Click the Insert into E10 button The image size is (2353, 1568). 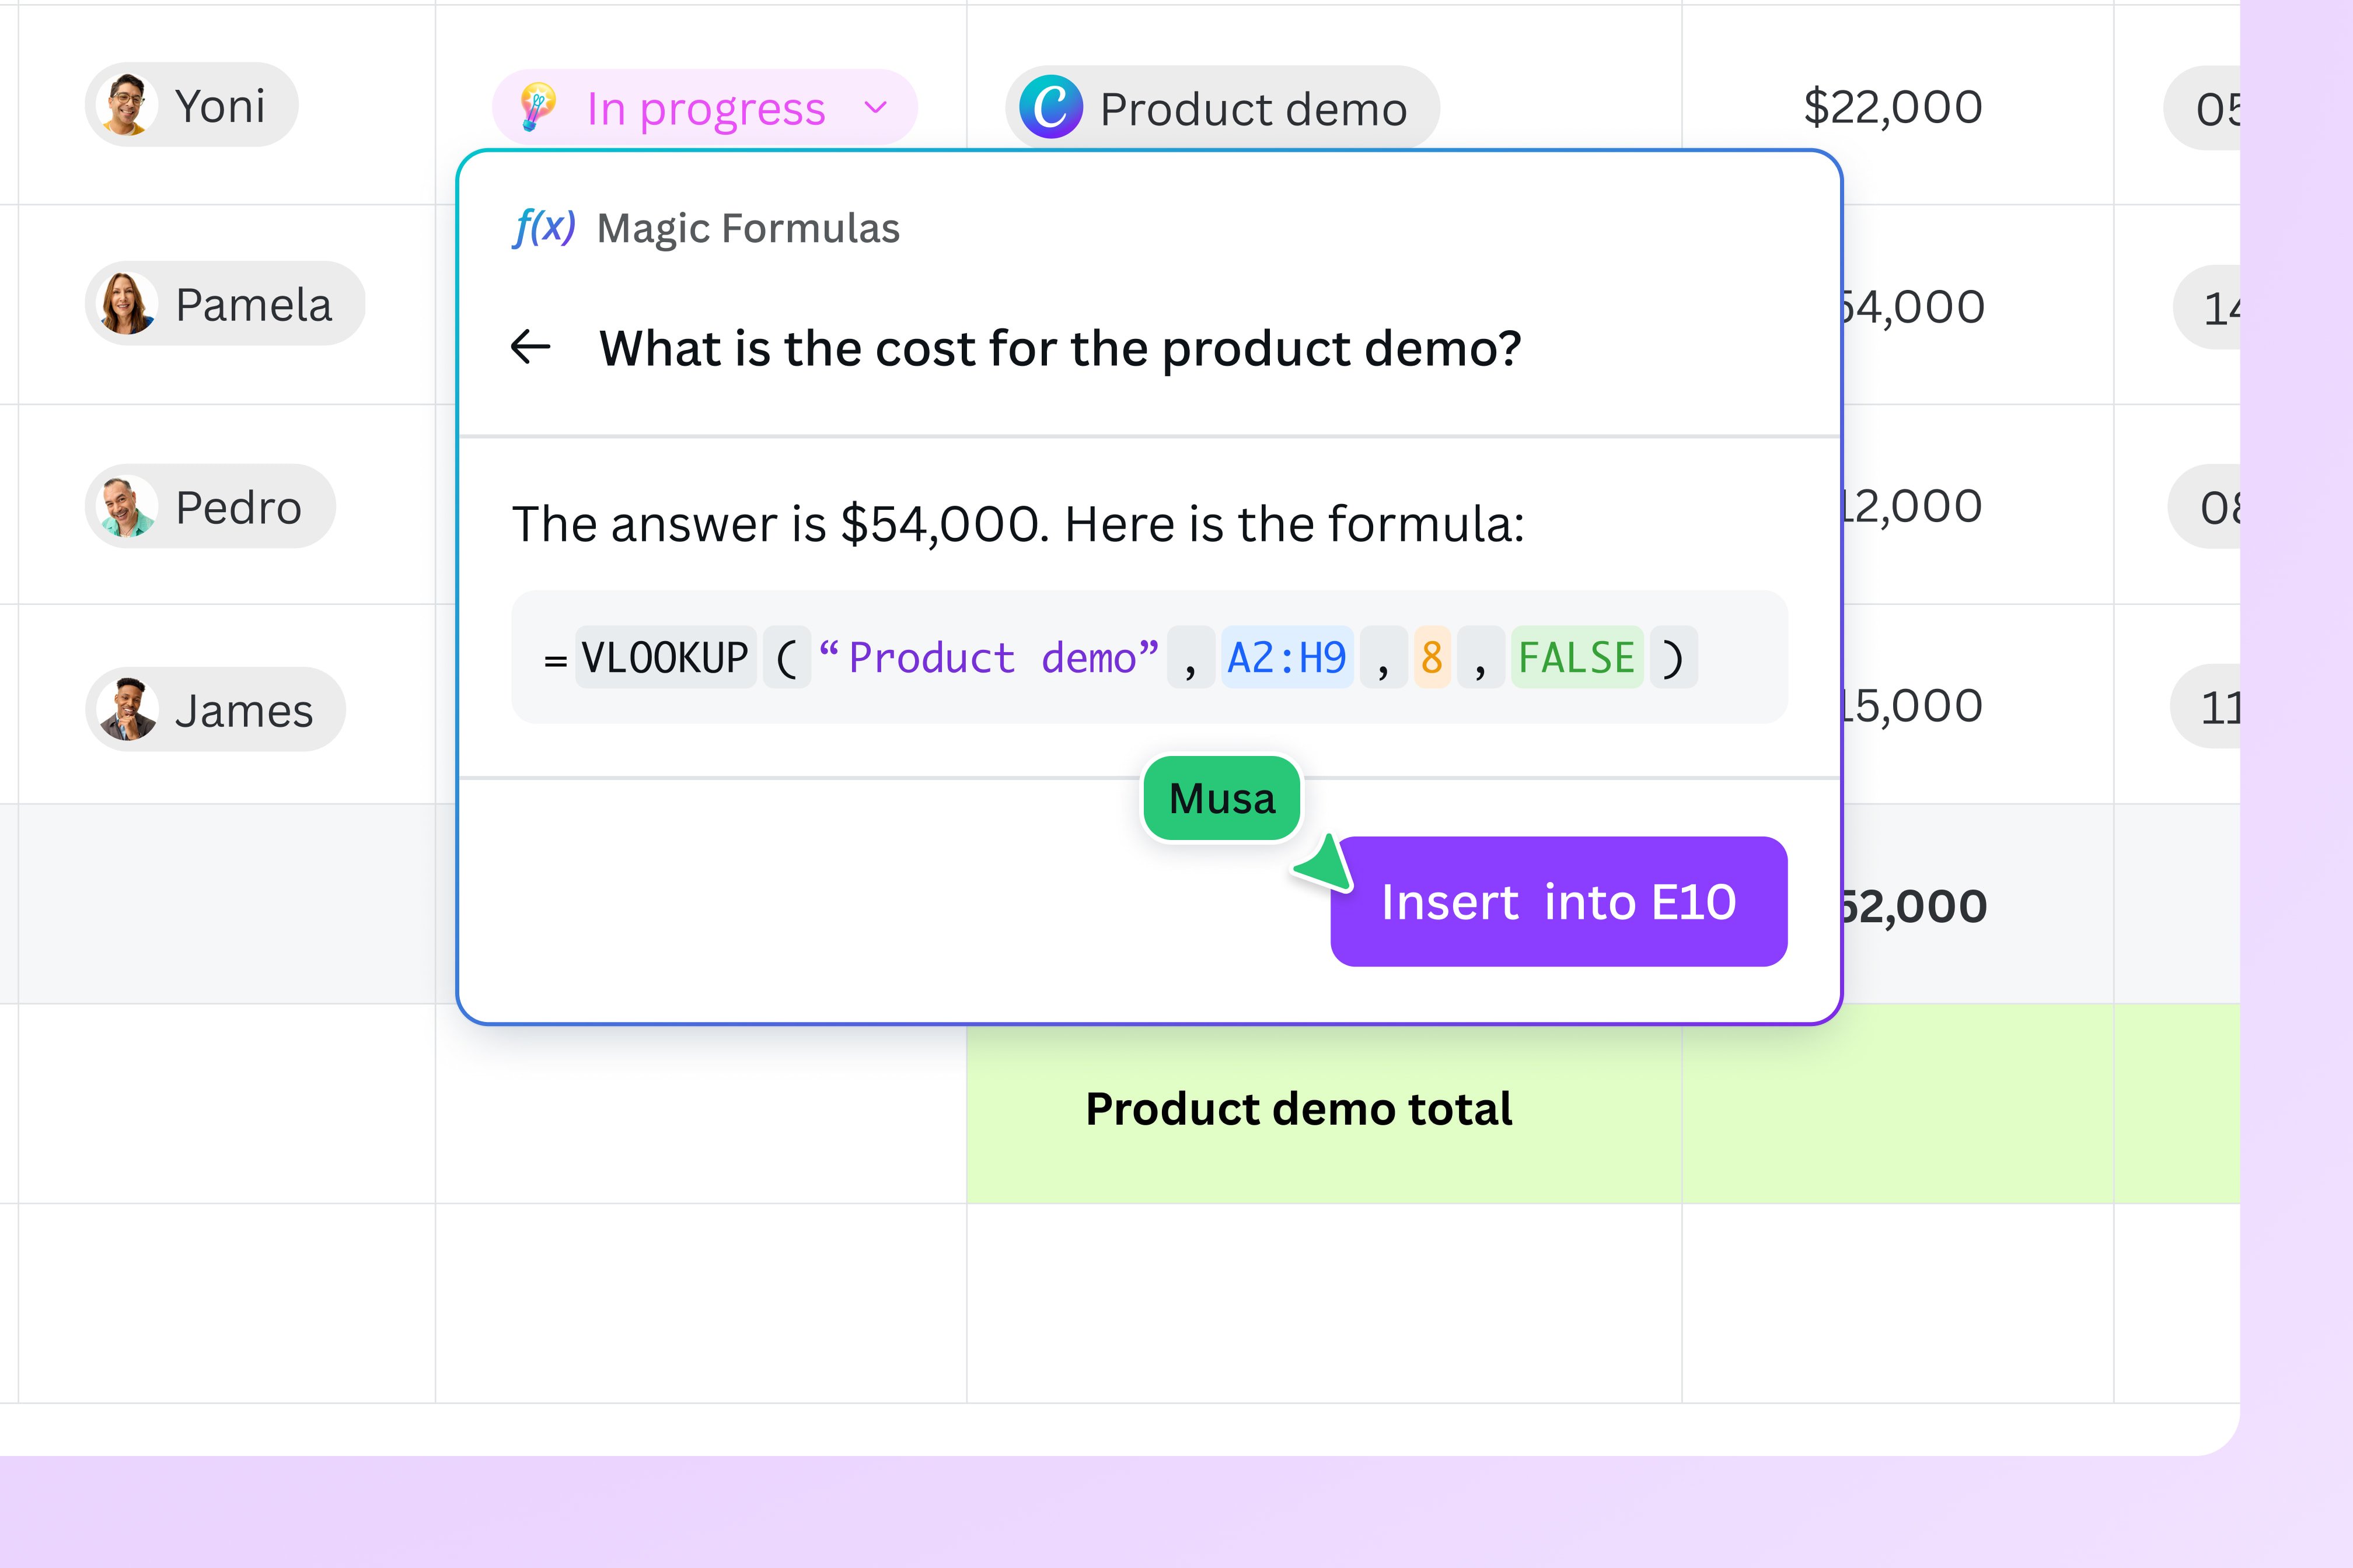tap(1558, 901)
